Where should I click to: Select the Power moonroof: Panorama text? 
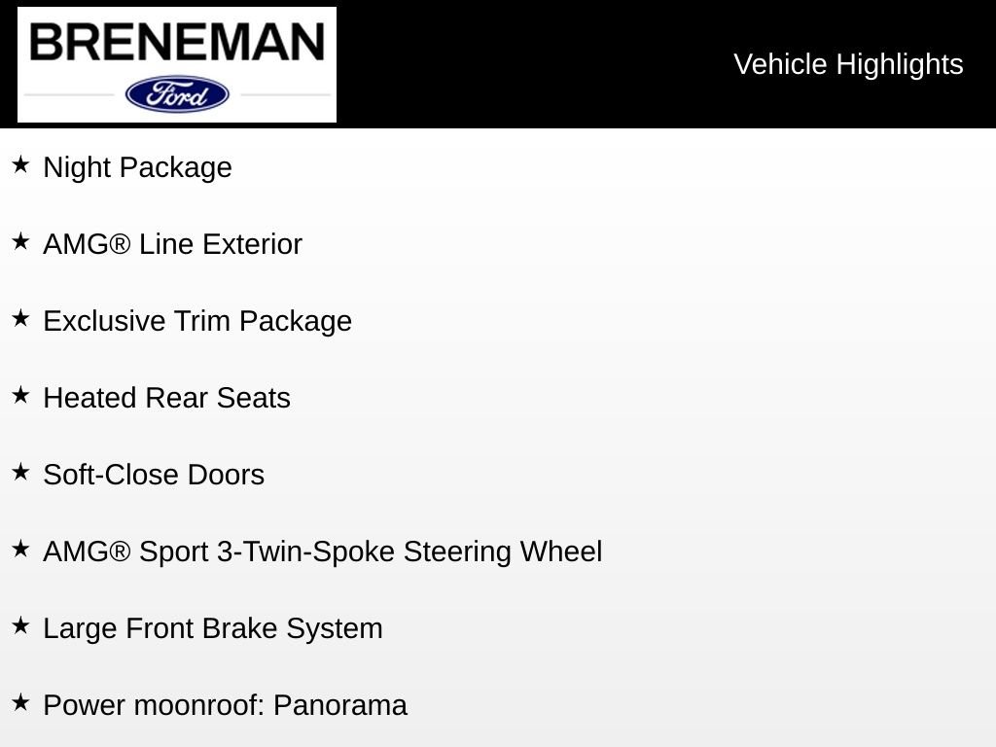click(x=225, y=706)
